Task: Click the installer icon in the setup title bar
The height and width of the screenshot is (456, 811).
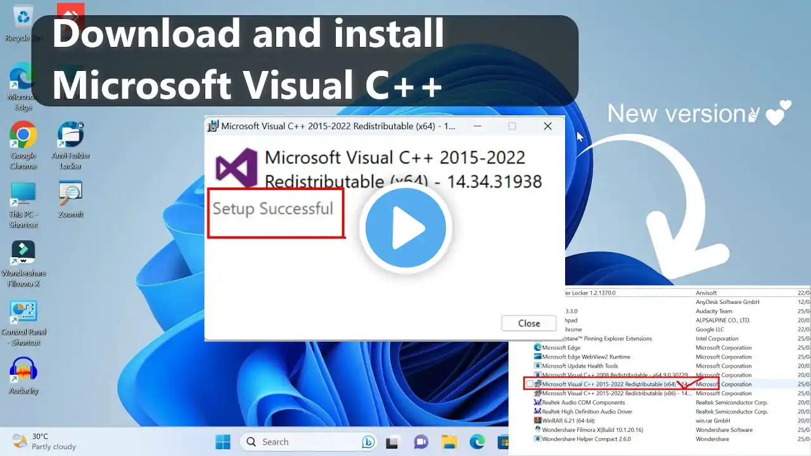Action: tap(214, 126)
